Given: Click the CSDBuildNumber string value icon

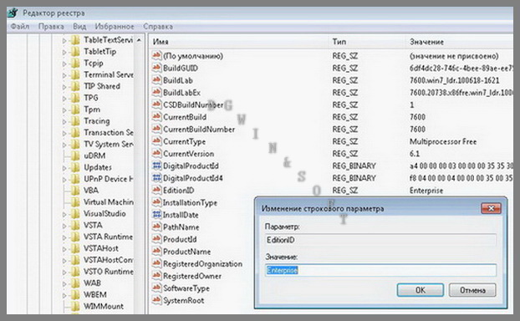Looking at the screenshot, I should coord(156,104).
